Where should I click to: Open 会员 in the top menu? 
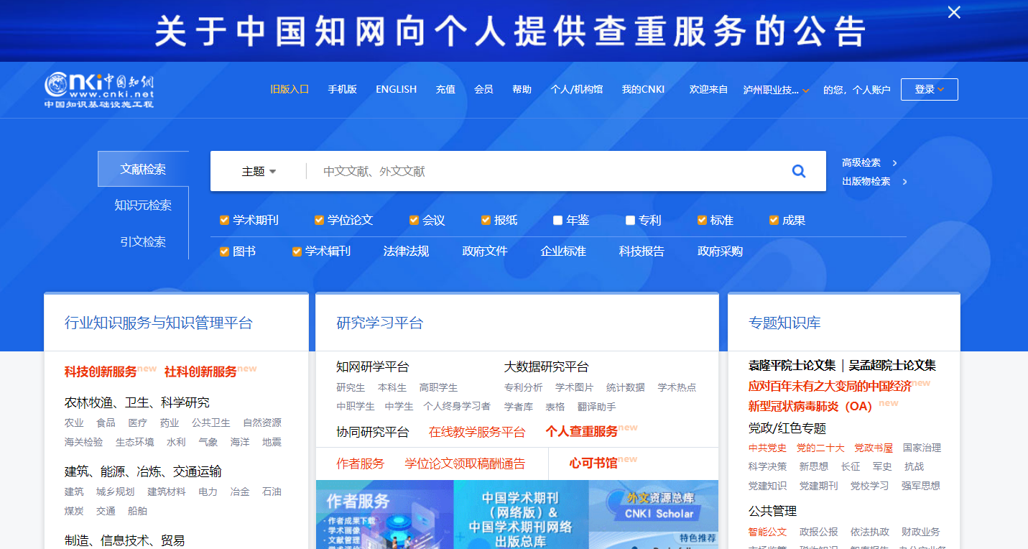483,89
